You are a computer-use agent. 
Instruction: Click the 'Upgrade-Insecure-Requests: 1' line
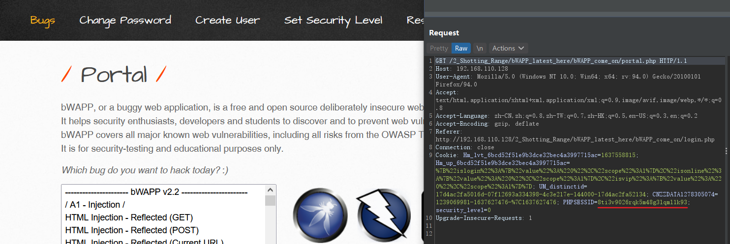(484, 218)
